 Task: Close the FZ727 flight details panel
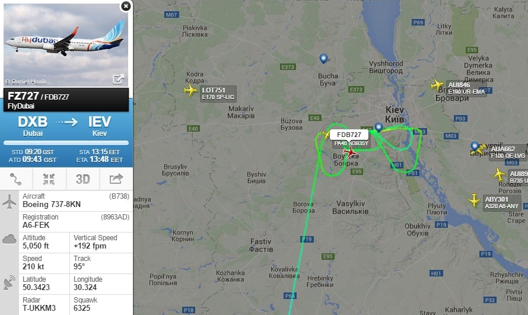click(x=126, y=6)
